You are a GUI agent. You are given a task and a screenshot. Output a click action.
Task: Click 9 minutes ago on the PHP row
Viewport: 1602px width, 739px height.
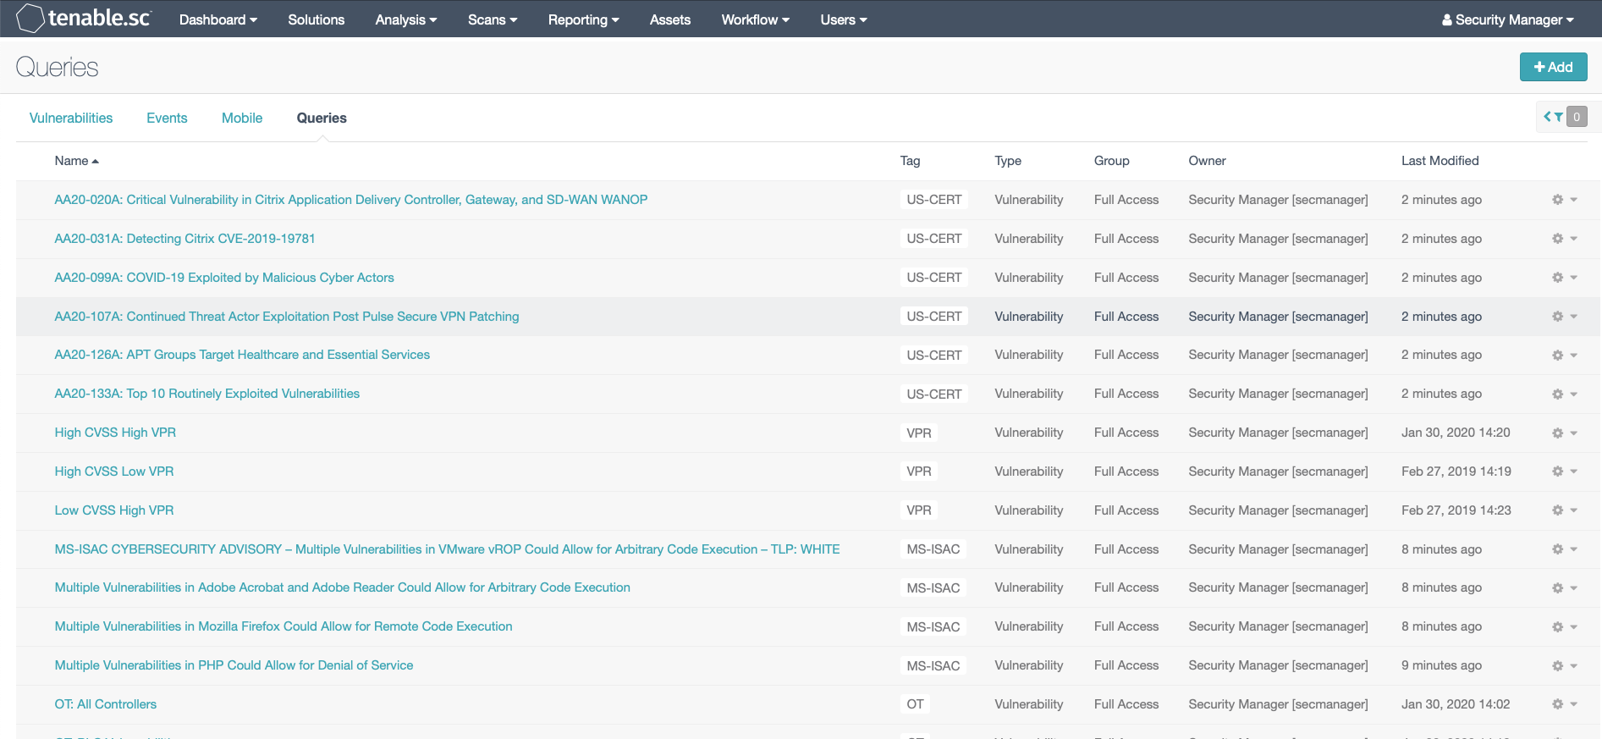click(1441, 665)
